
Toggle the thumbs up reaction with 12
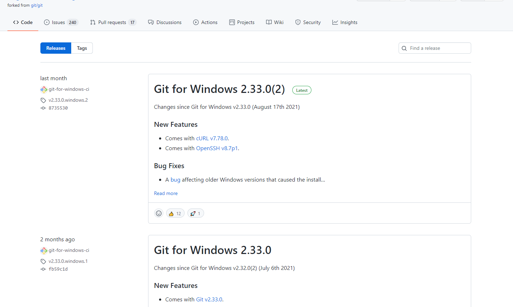pos(175,213)
